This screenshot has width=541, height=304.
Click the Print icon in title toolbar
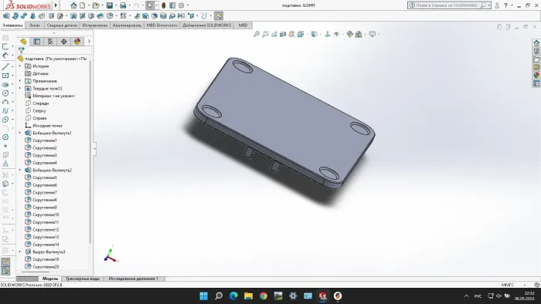click(123, 5)
